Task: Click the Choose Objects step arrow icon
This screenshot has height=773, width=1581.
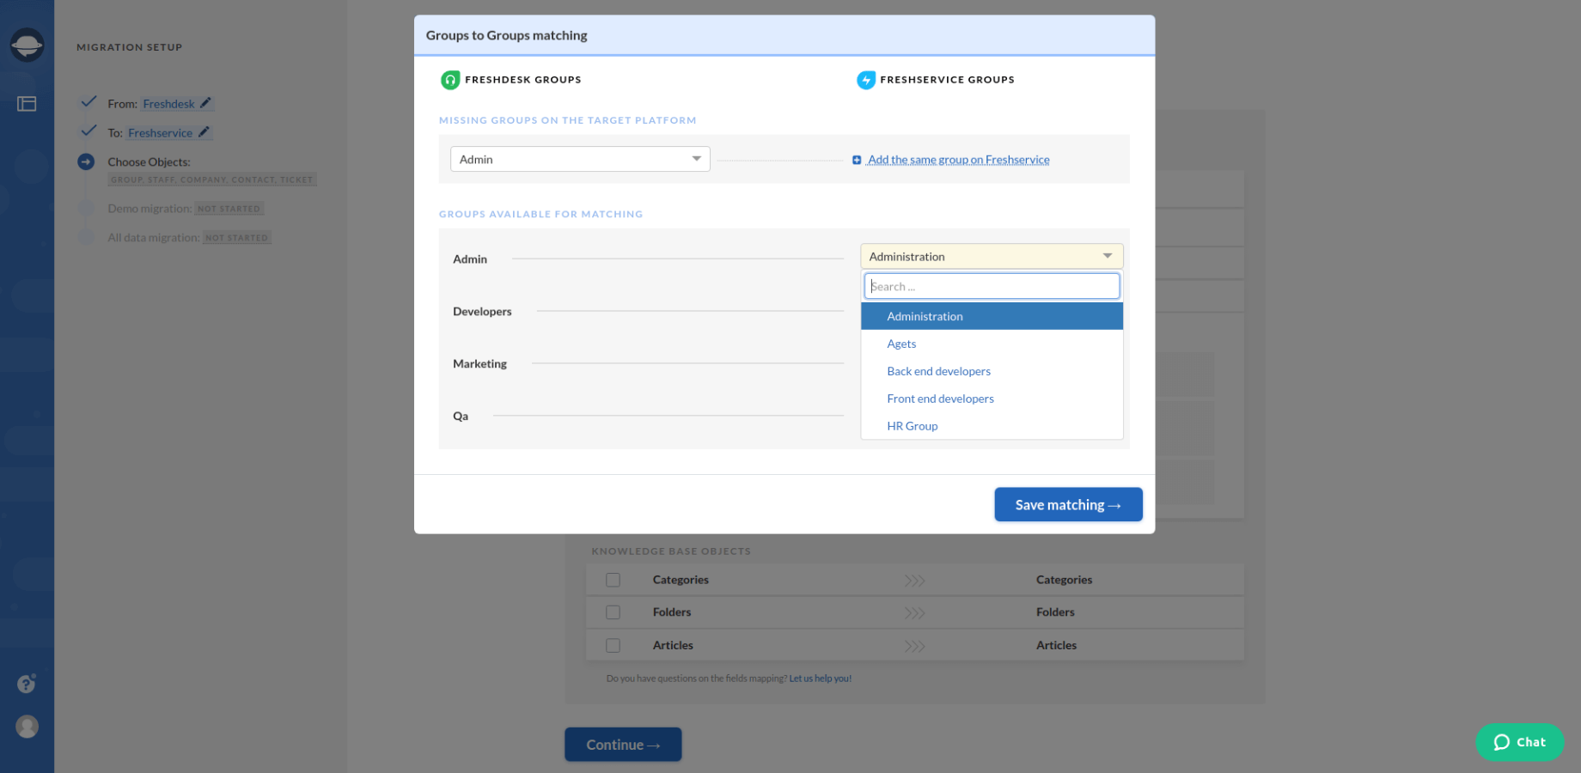Action: pyautogui.click(x=86, y=161)
